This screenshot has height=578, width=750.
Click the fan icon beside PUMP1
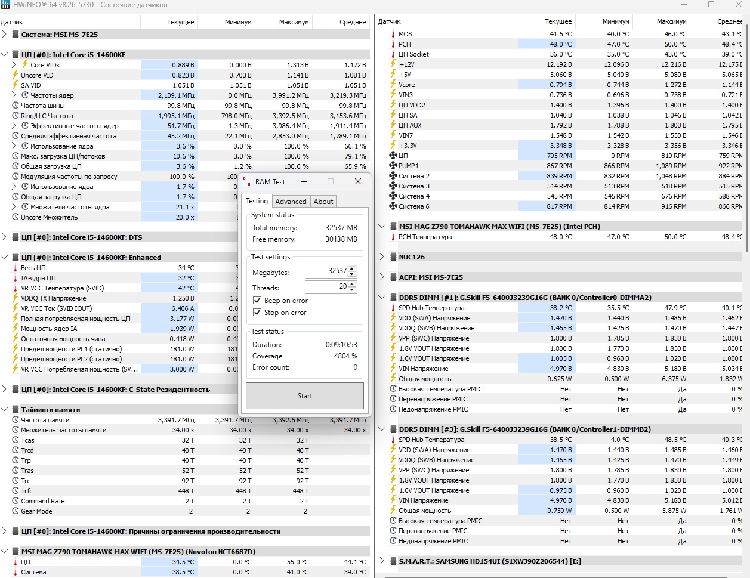tap(393, 166)
